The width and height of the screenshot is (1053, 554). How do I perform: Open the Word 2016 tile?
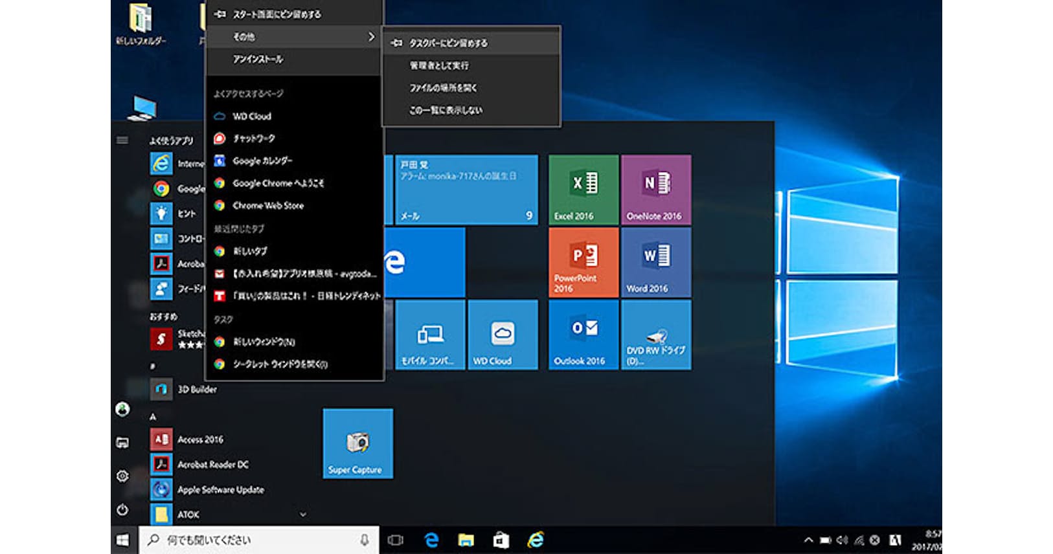pyautogui.click(x=655, y=262)
